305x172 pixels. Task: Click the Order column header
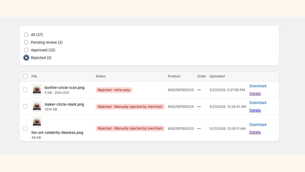click(202, 76)
